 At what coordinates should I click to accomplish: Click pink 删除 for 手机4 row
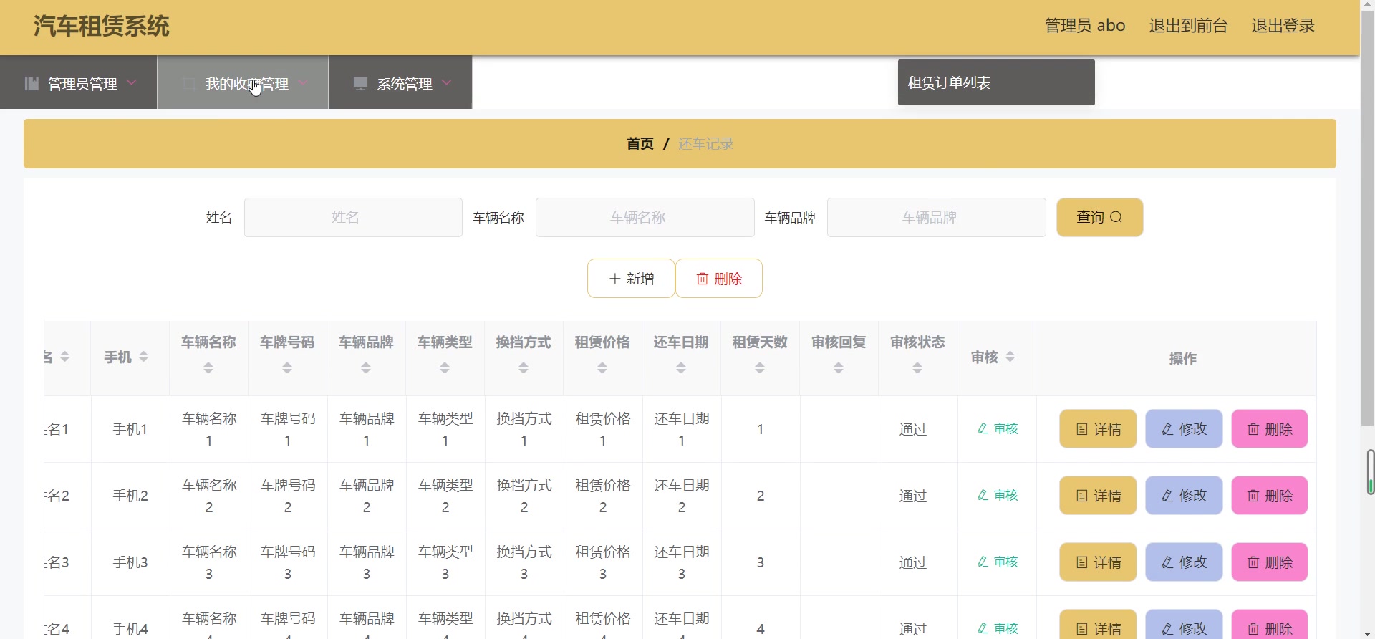(1270, 625)
